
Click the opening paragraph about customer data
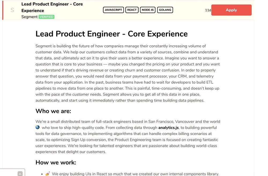point(128,73)
